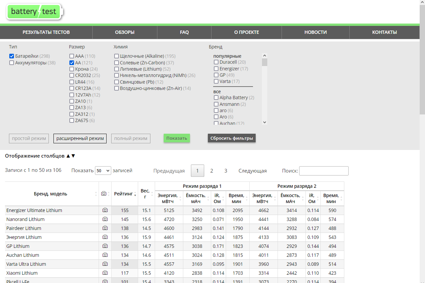Sort by Время under Режим разряда 2

[332, 198]
